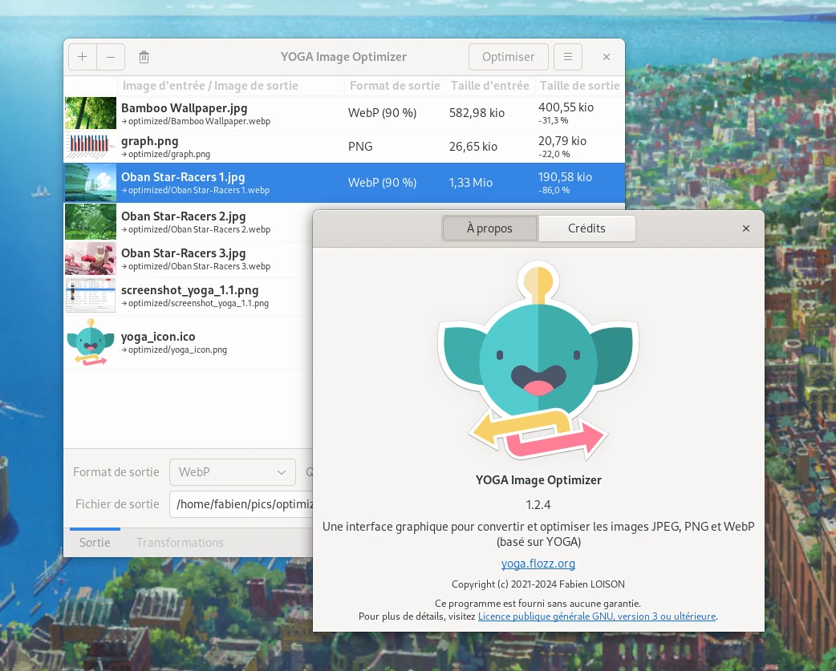The image size is (836, 671).
Task: Visit the yoga.flozz.org link
Action: [538, 564]
